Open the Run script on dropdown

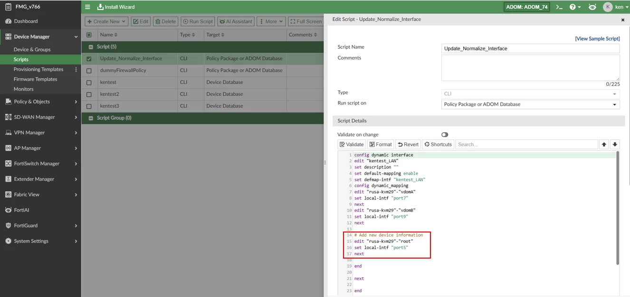click(x=531, y=104)
